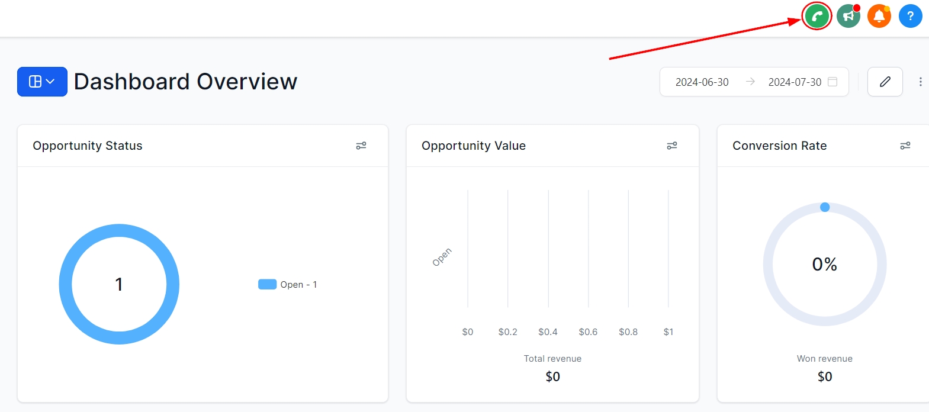Select the end date 2024-07-30 field
The height and width of the screenshot is (412, 929).
coord(795,82)
